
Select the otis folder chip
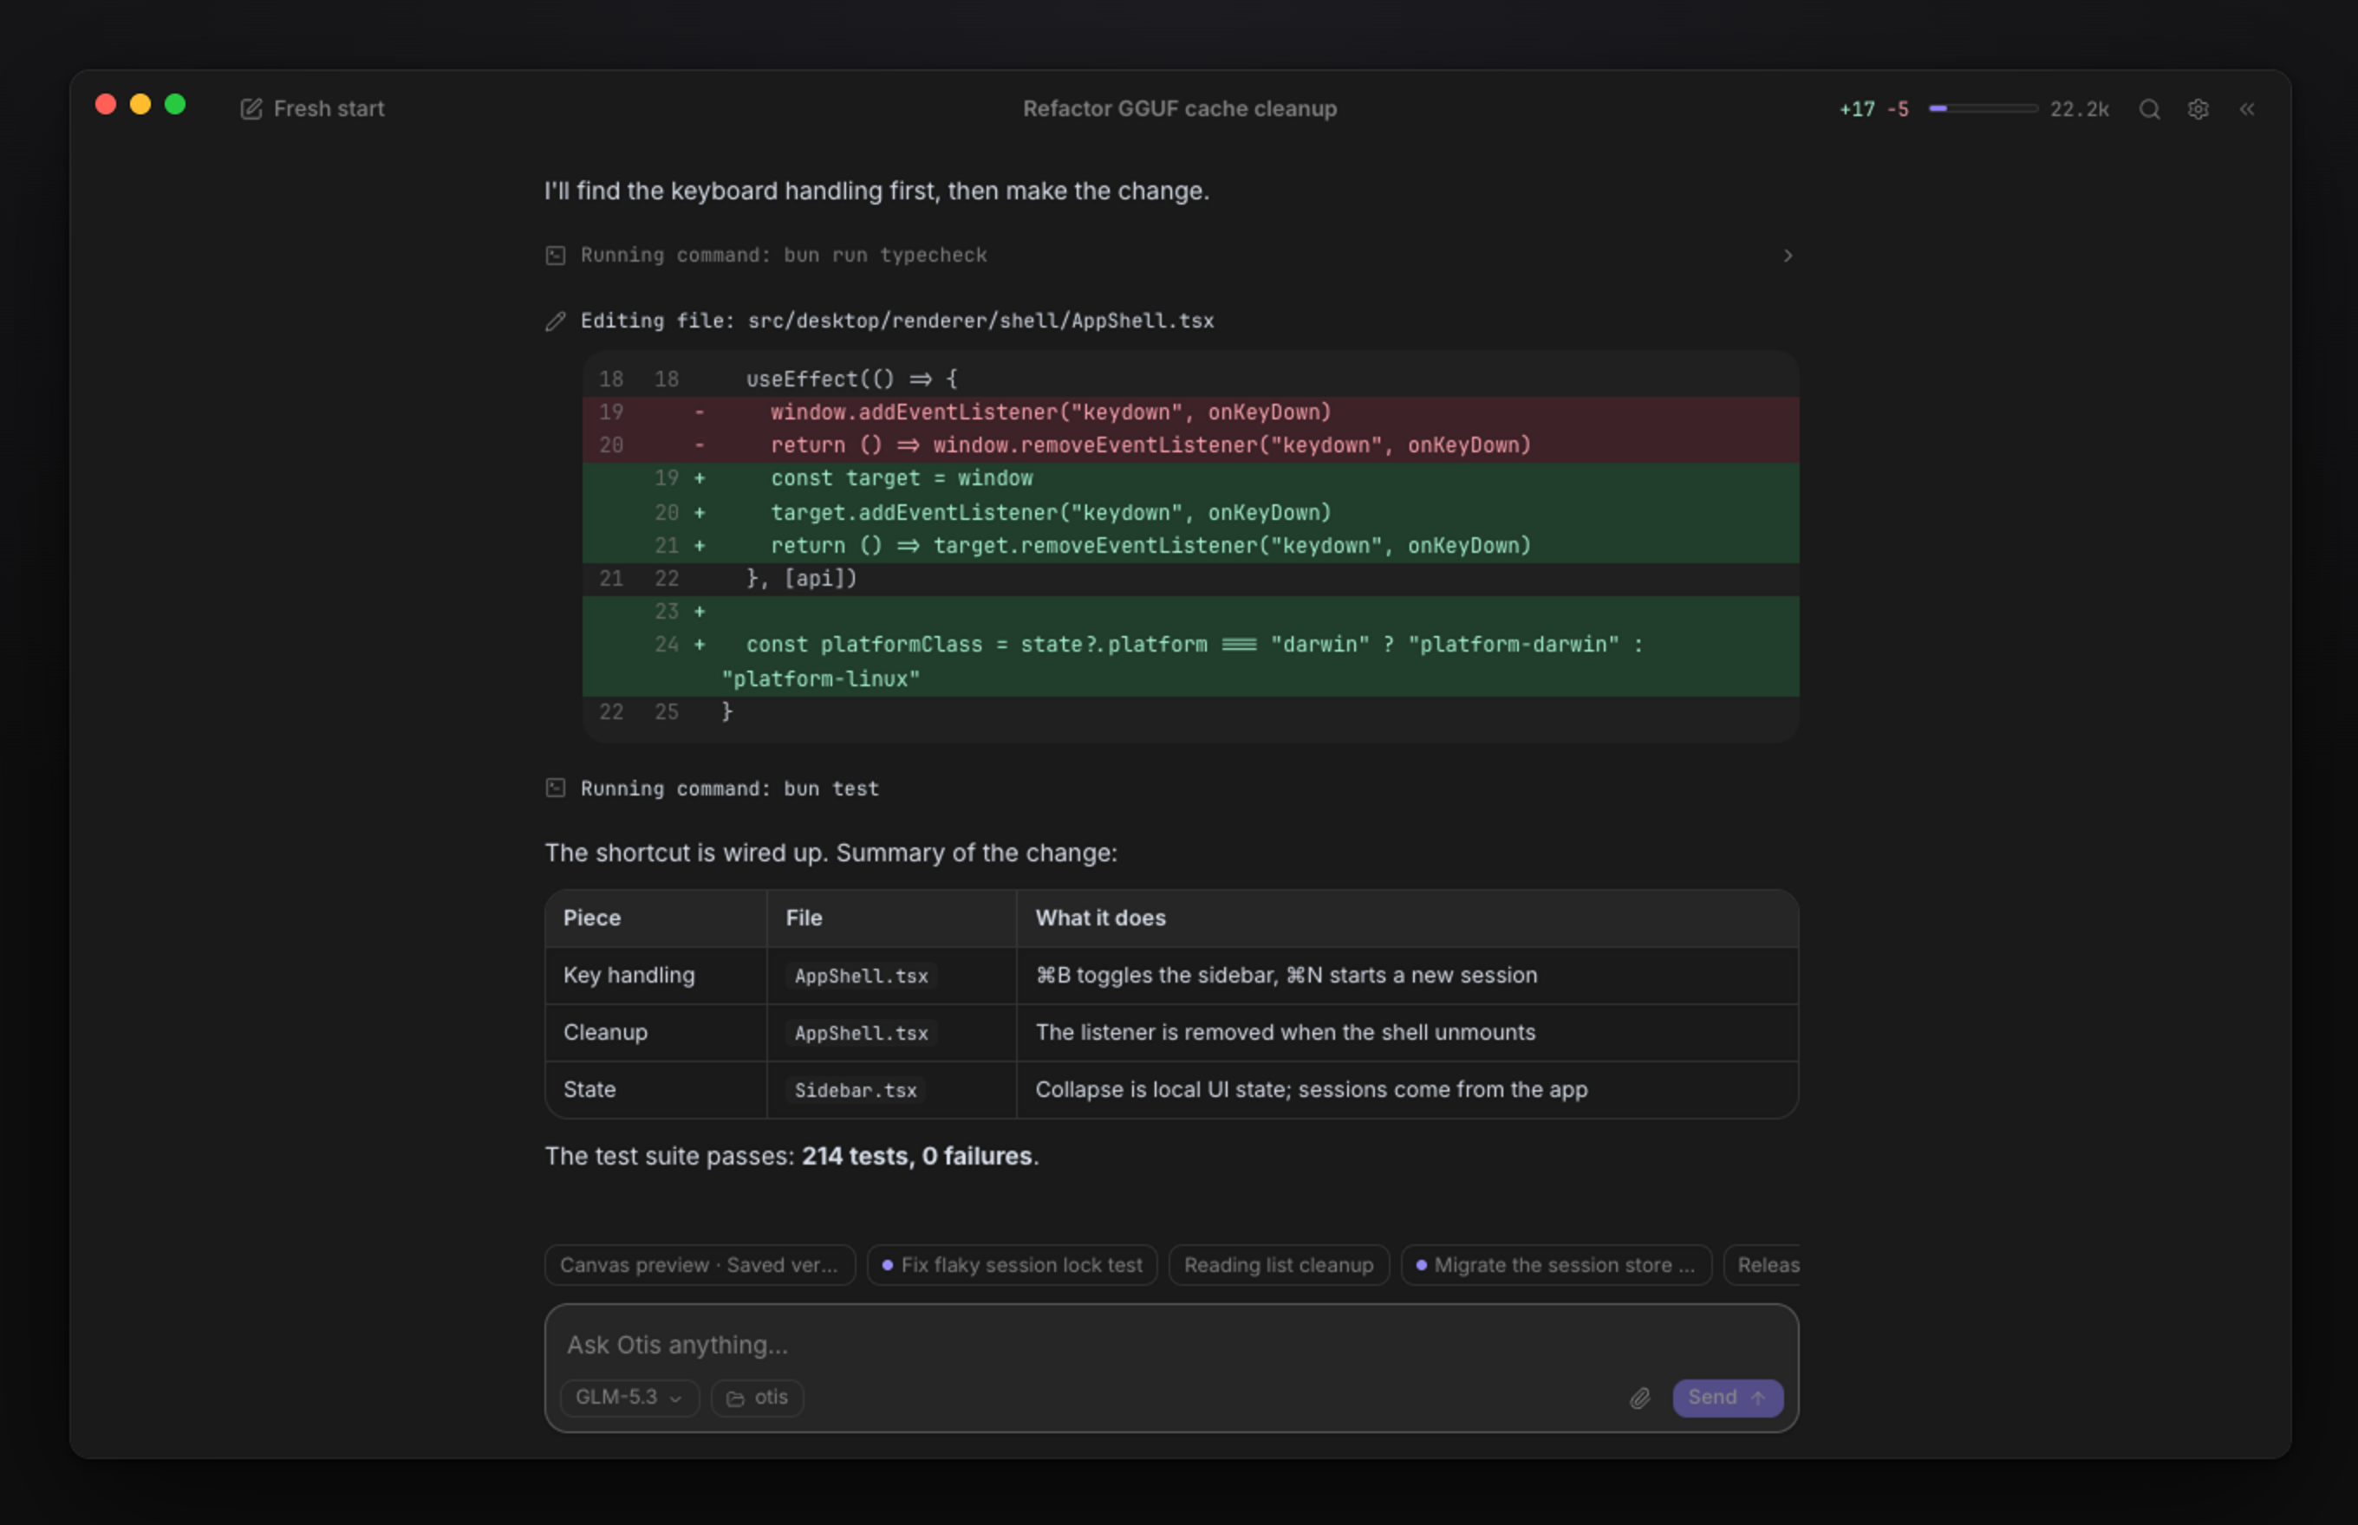click(757, 1398)
